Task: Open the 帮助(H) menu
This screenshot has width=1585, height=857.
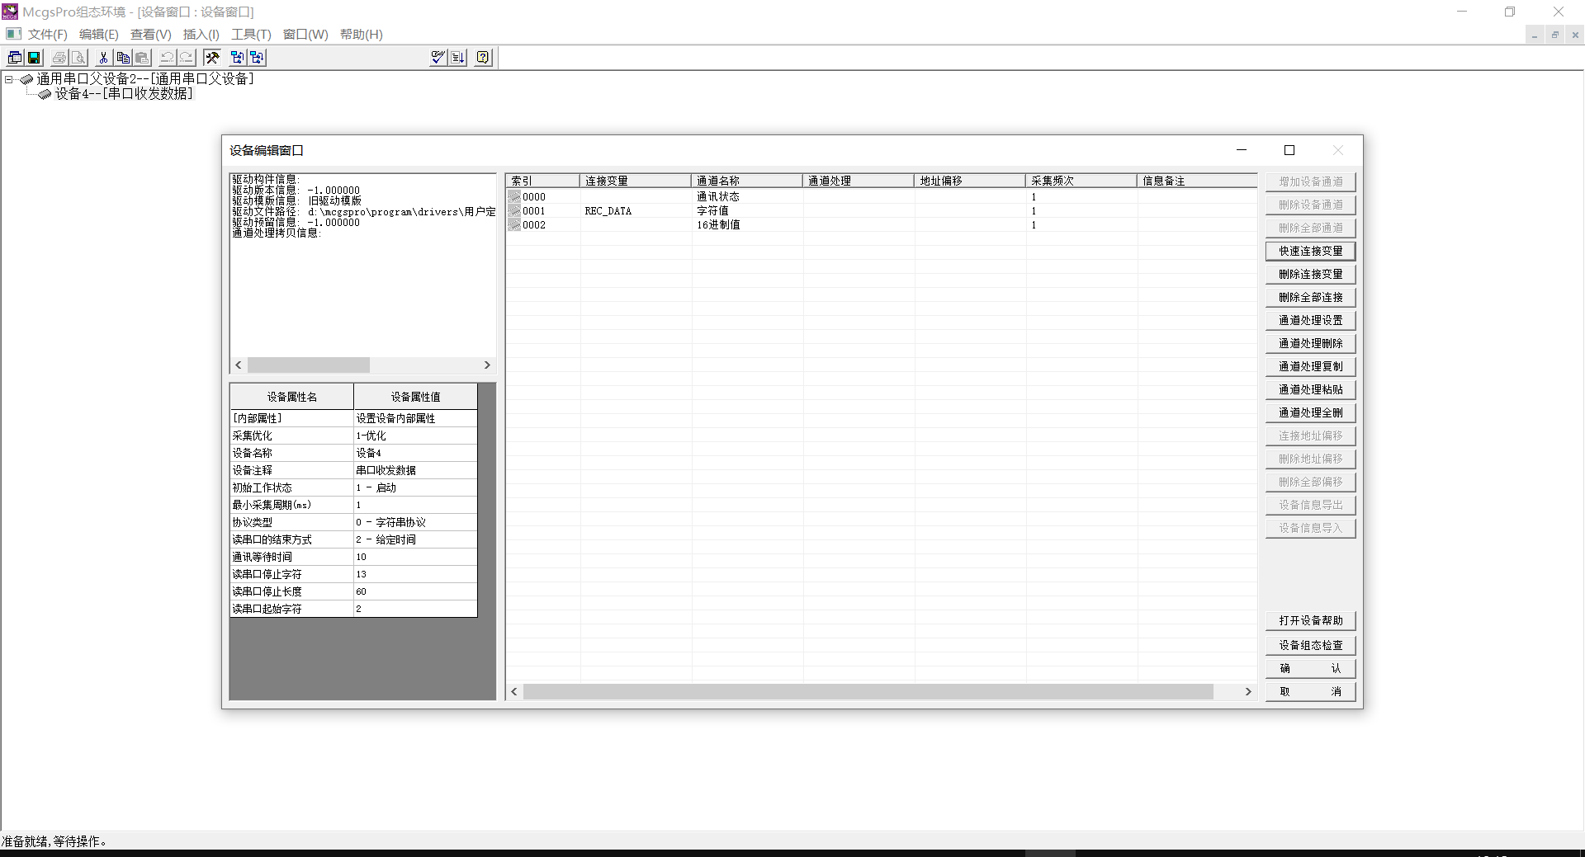Action: [x=361, y=34]
